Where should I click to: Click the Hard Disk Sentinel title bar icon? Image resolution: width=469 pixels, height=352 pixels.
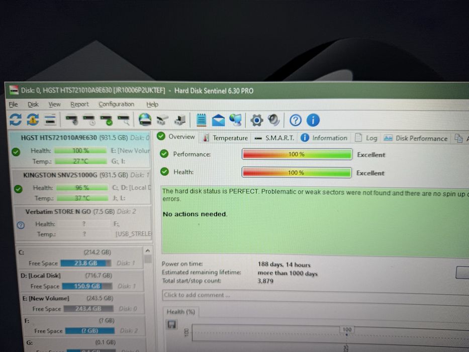(x=14, y=90)
